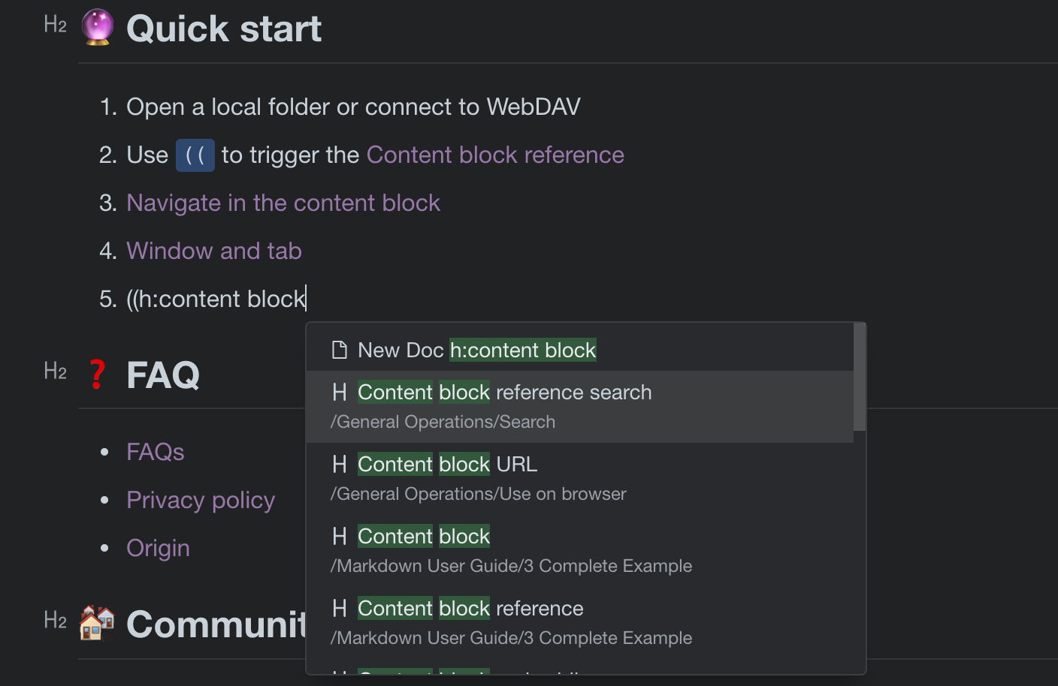Select Content block under Complete Example

coord(511,549)
